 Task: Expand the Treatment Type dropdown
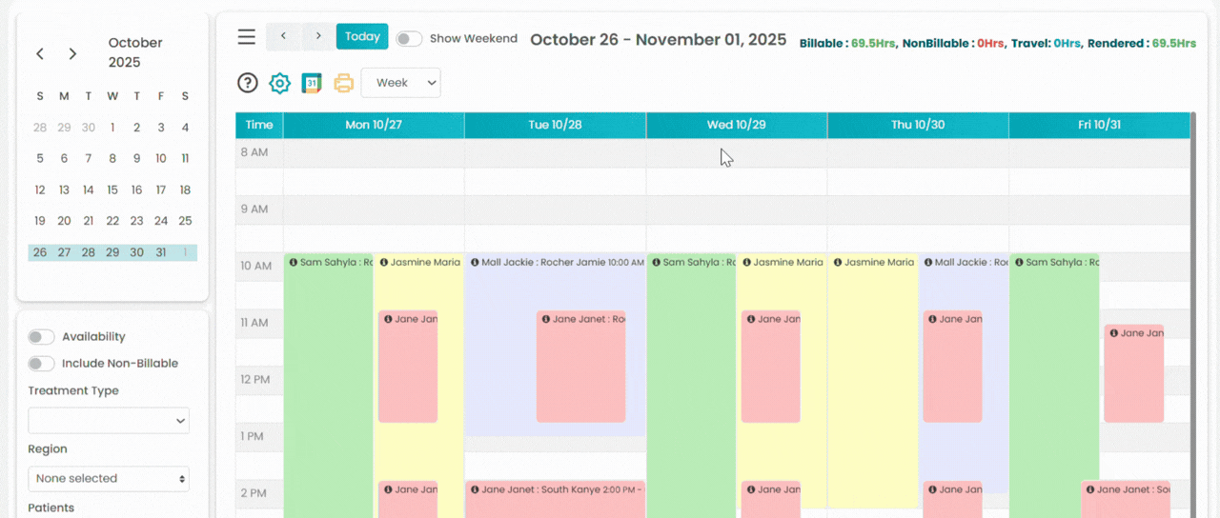(x=109, y=420)
